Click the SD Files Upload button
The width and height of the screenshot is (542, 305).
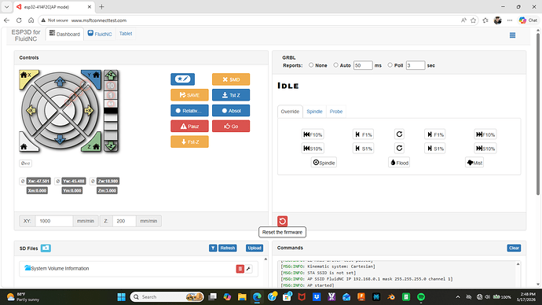click(255, 248)
